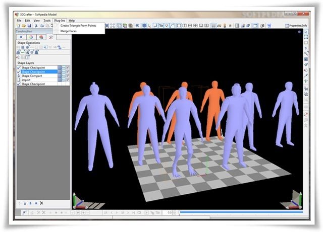Click the magnifier shape operation icon
The height and width of the screenshot is (232, 323).
pyautogui.click(x=27, y=52)
